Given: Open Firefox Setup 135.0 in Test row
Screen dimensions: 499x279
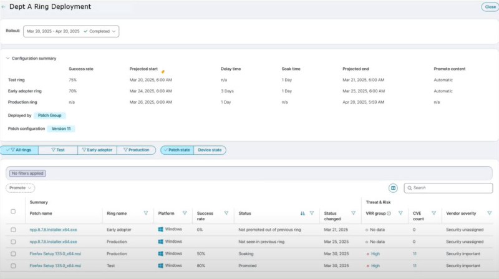Looking at the screenshot, I should (x=56, y=266).
